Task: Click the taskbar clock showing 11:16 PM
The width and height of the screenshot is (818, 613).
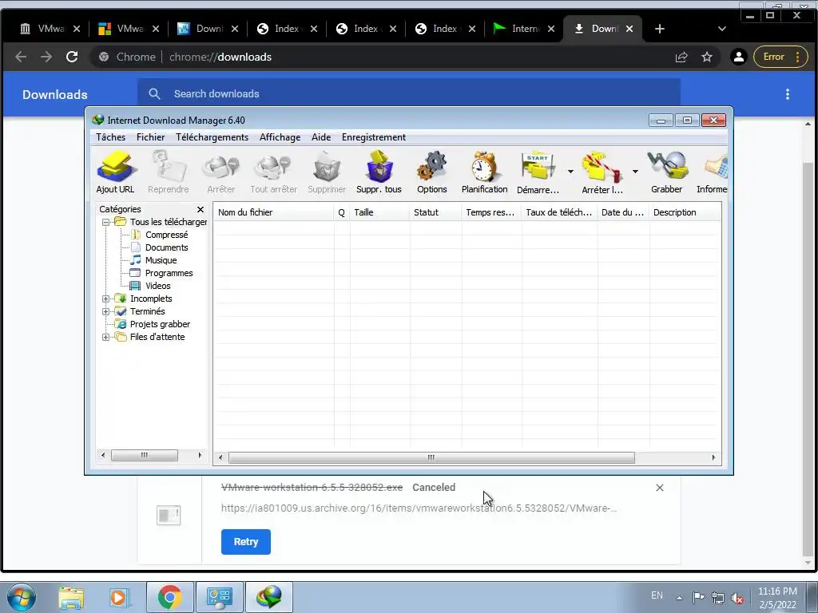Action: pos(777,598)
